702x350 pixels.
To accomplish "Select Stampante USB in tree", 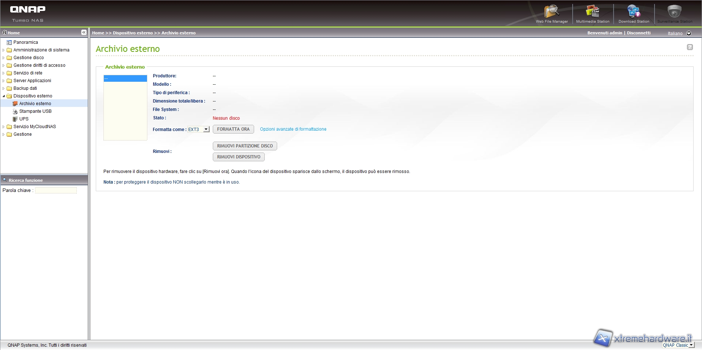I will coord(35,111).
